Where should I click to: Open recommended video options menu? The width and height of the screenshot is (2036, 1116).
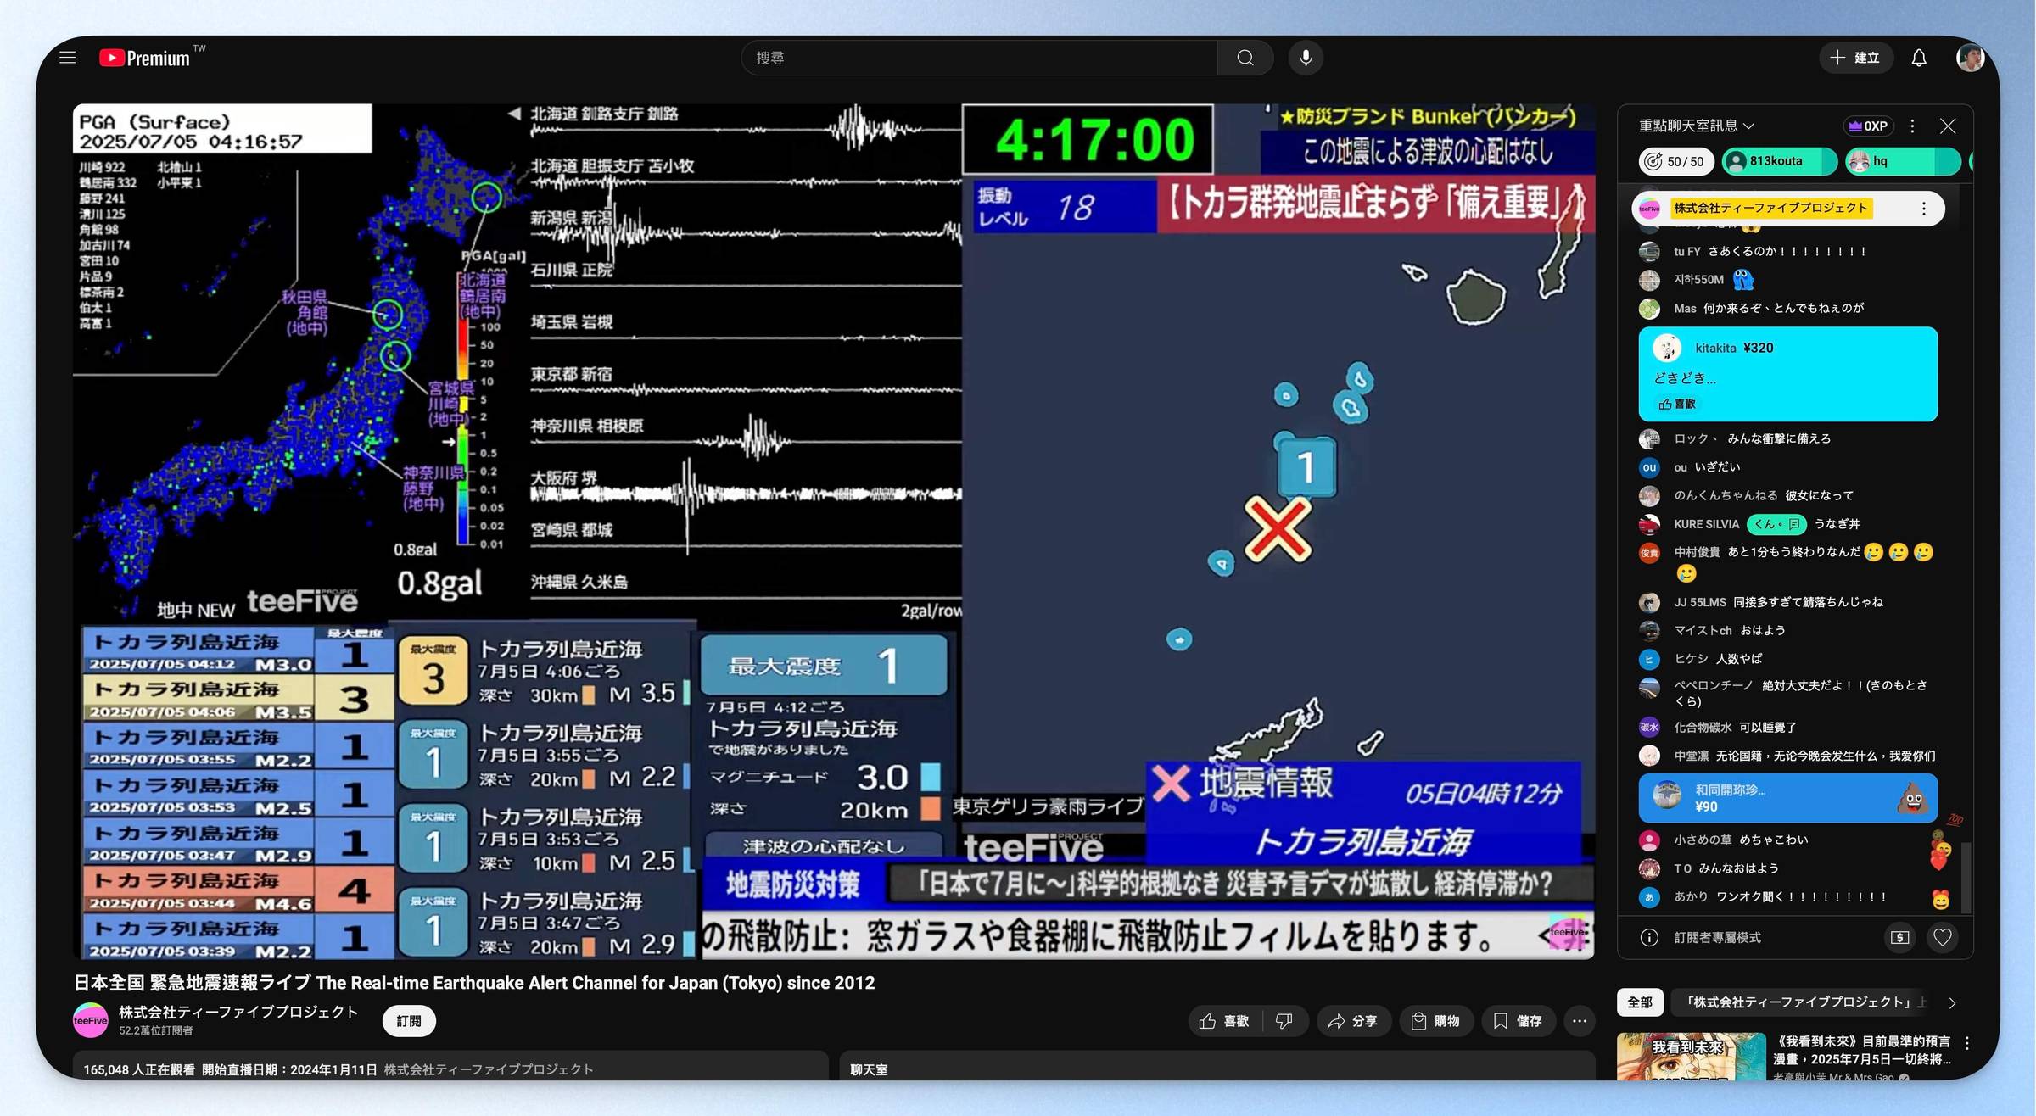(1966, 1043)
